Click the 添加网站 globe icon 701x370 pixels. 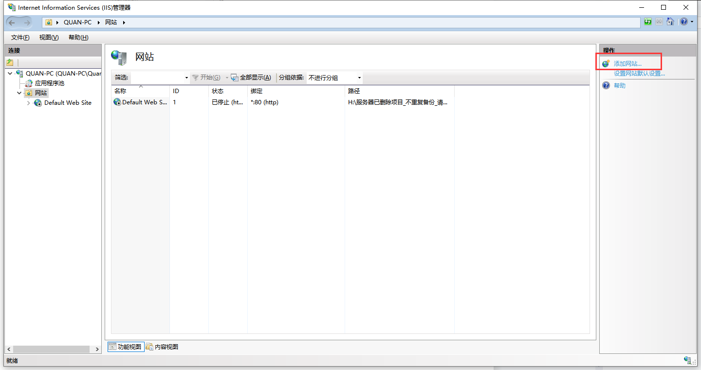tap(606, 64)
